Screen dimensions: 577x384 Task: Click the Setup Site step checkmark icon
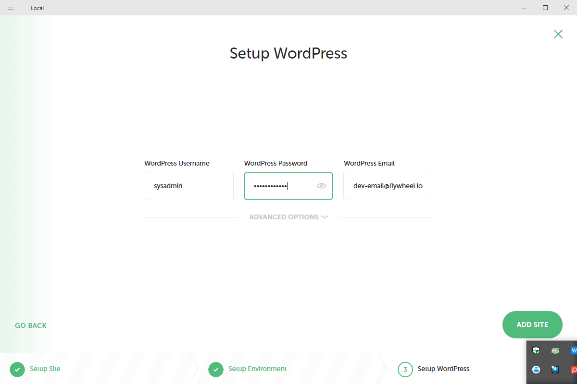[17, 369]
